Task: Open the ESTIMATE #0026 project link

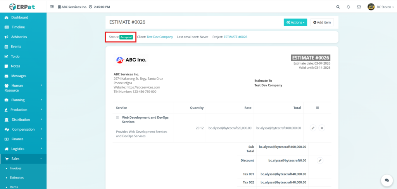Action: point(235,37)
